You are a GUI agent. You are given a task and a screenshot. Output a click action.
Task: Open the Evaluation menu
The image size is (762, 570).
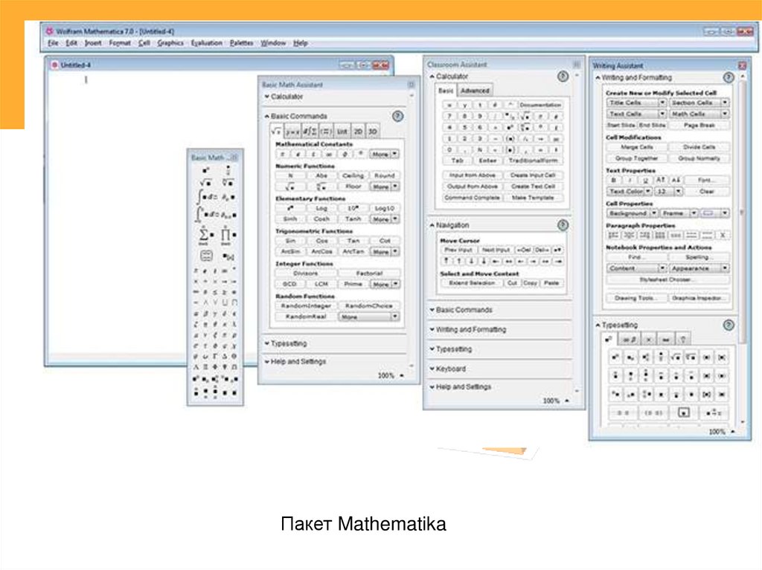(x=207, y=43)
